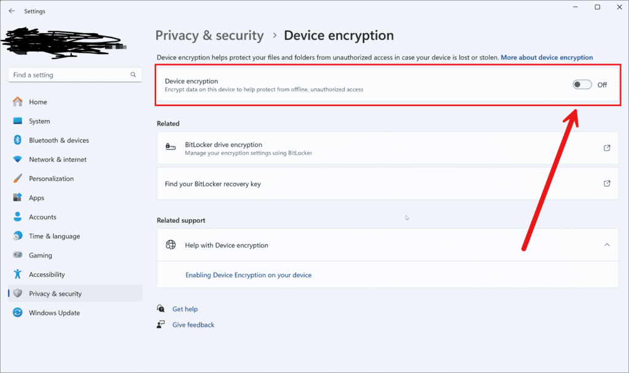Select the Network & internet Wi-Fi icon

[x=18, y=160]
